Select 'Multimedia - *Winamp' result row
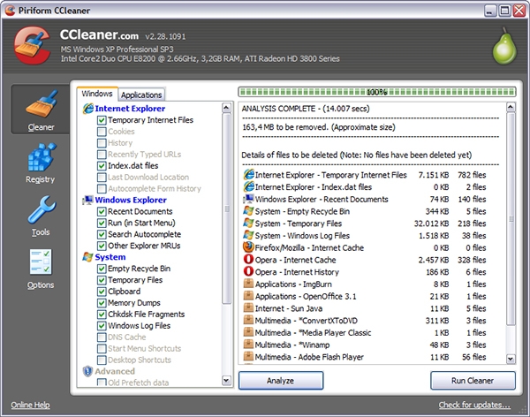This screenshot has height=417, width=530. pyautogui.click(x=365, y=345)
